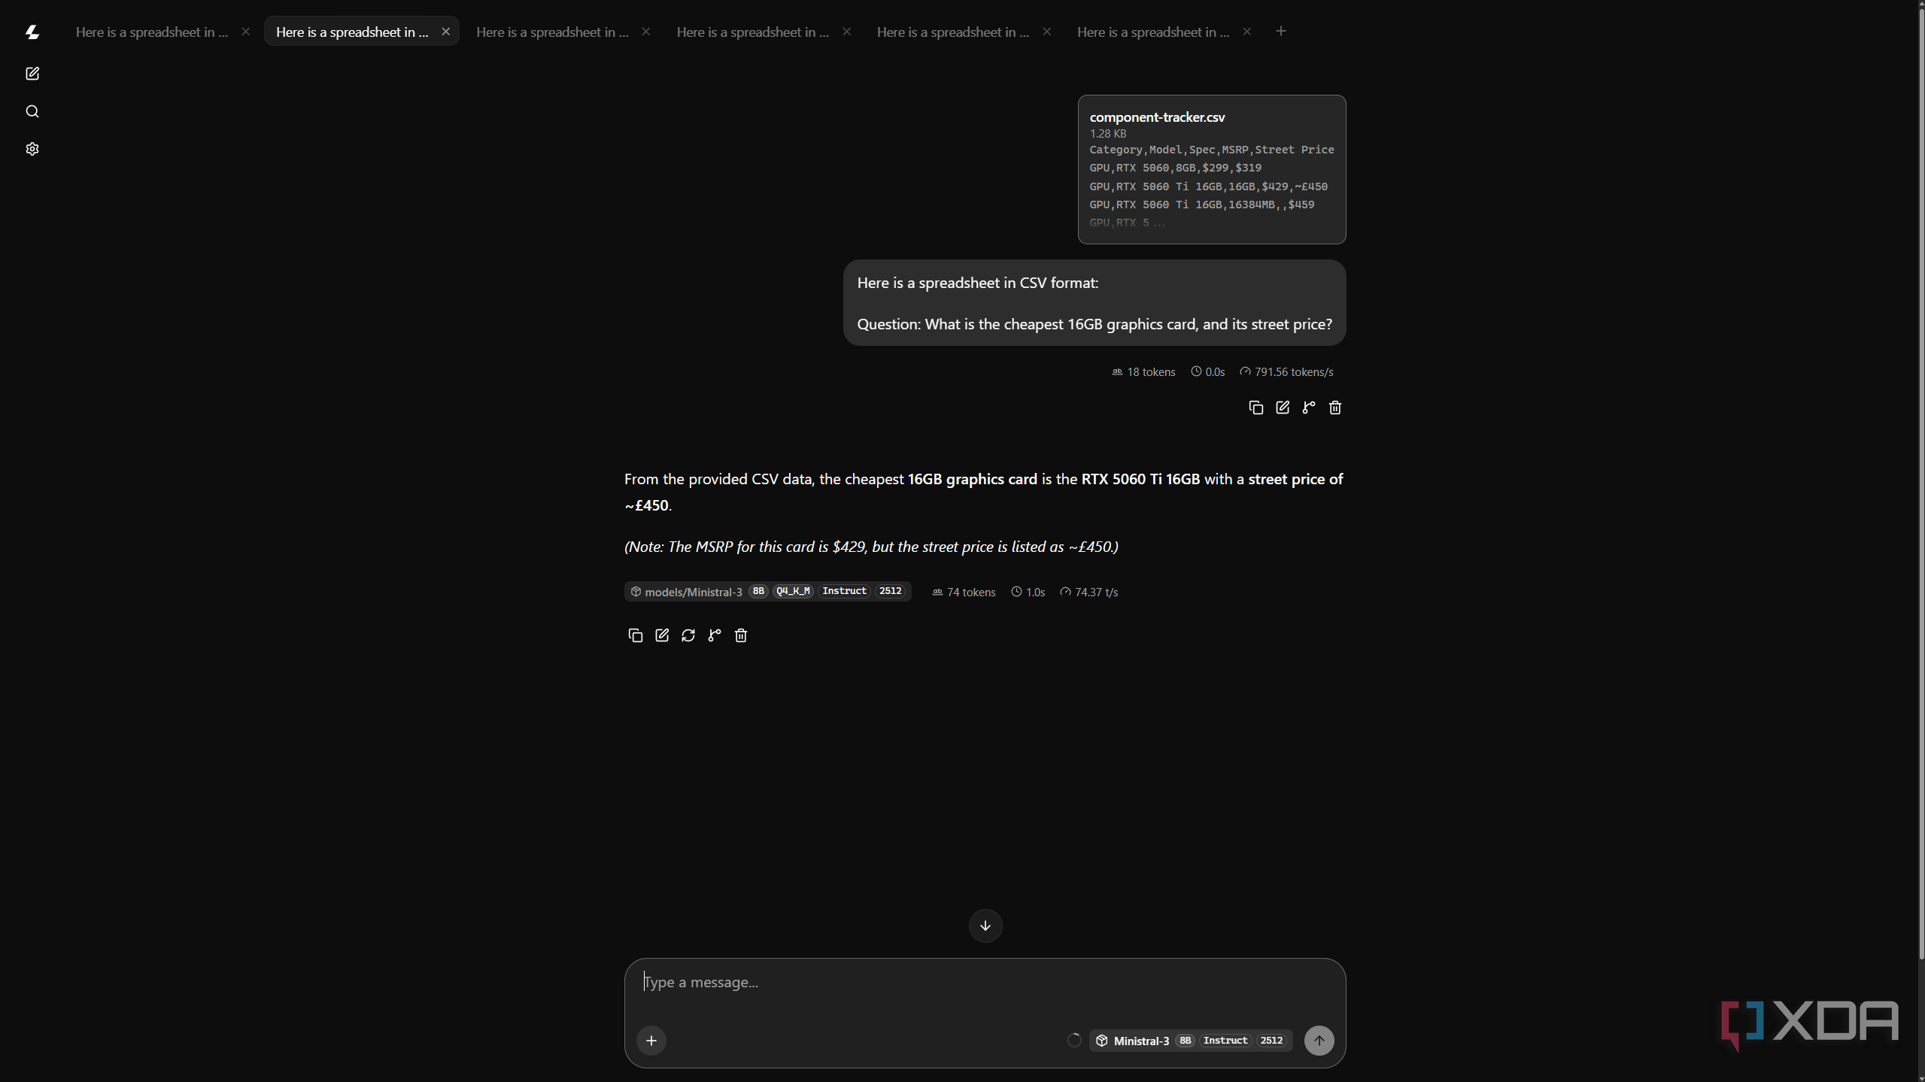Branch conversation from assistant response
Image resolution: width=1925 pixels, height=1082 pixels.
click(715, 635)
